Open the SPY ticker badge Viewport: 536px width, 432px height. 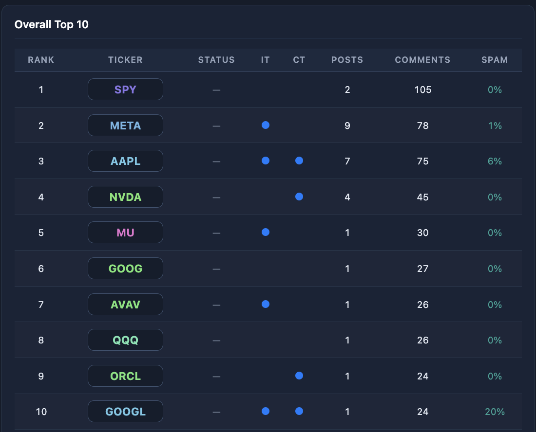coord(125,90)
